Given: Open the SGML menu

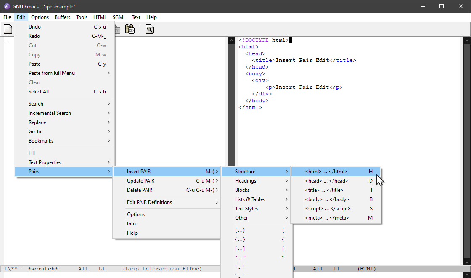Looking at the screenshot, I should coord(119,17).
